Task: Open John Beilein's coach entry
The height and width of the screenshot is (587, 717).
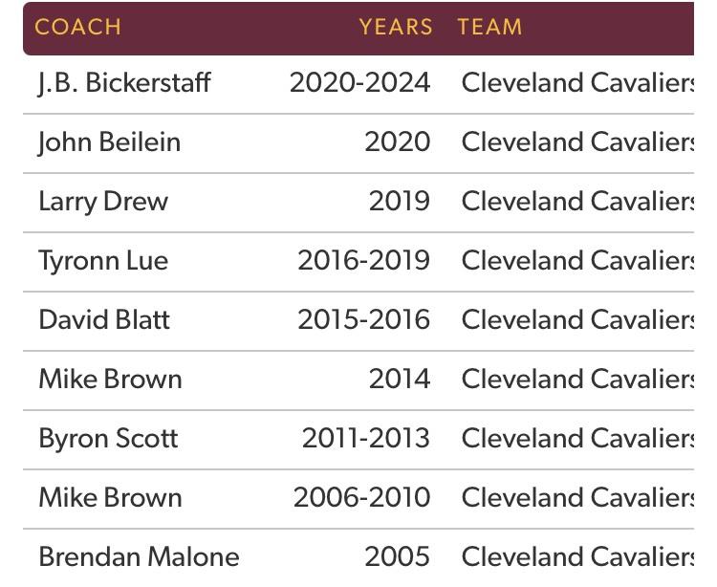Action: click(109, 142)
